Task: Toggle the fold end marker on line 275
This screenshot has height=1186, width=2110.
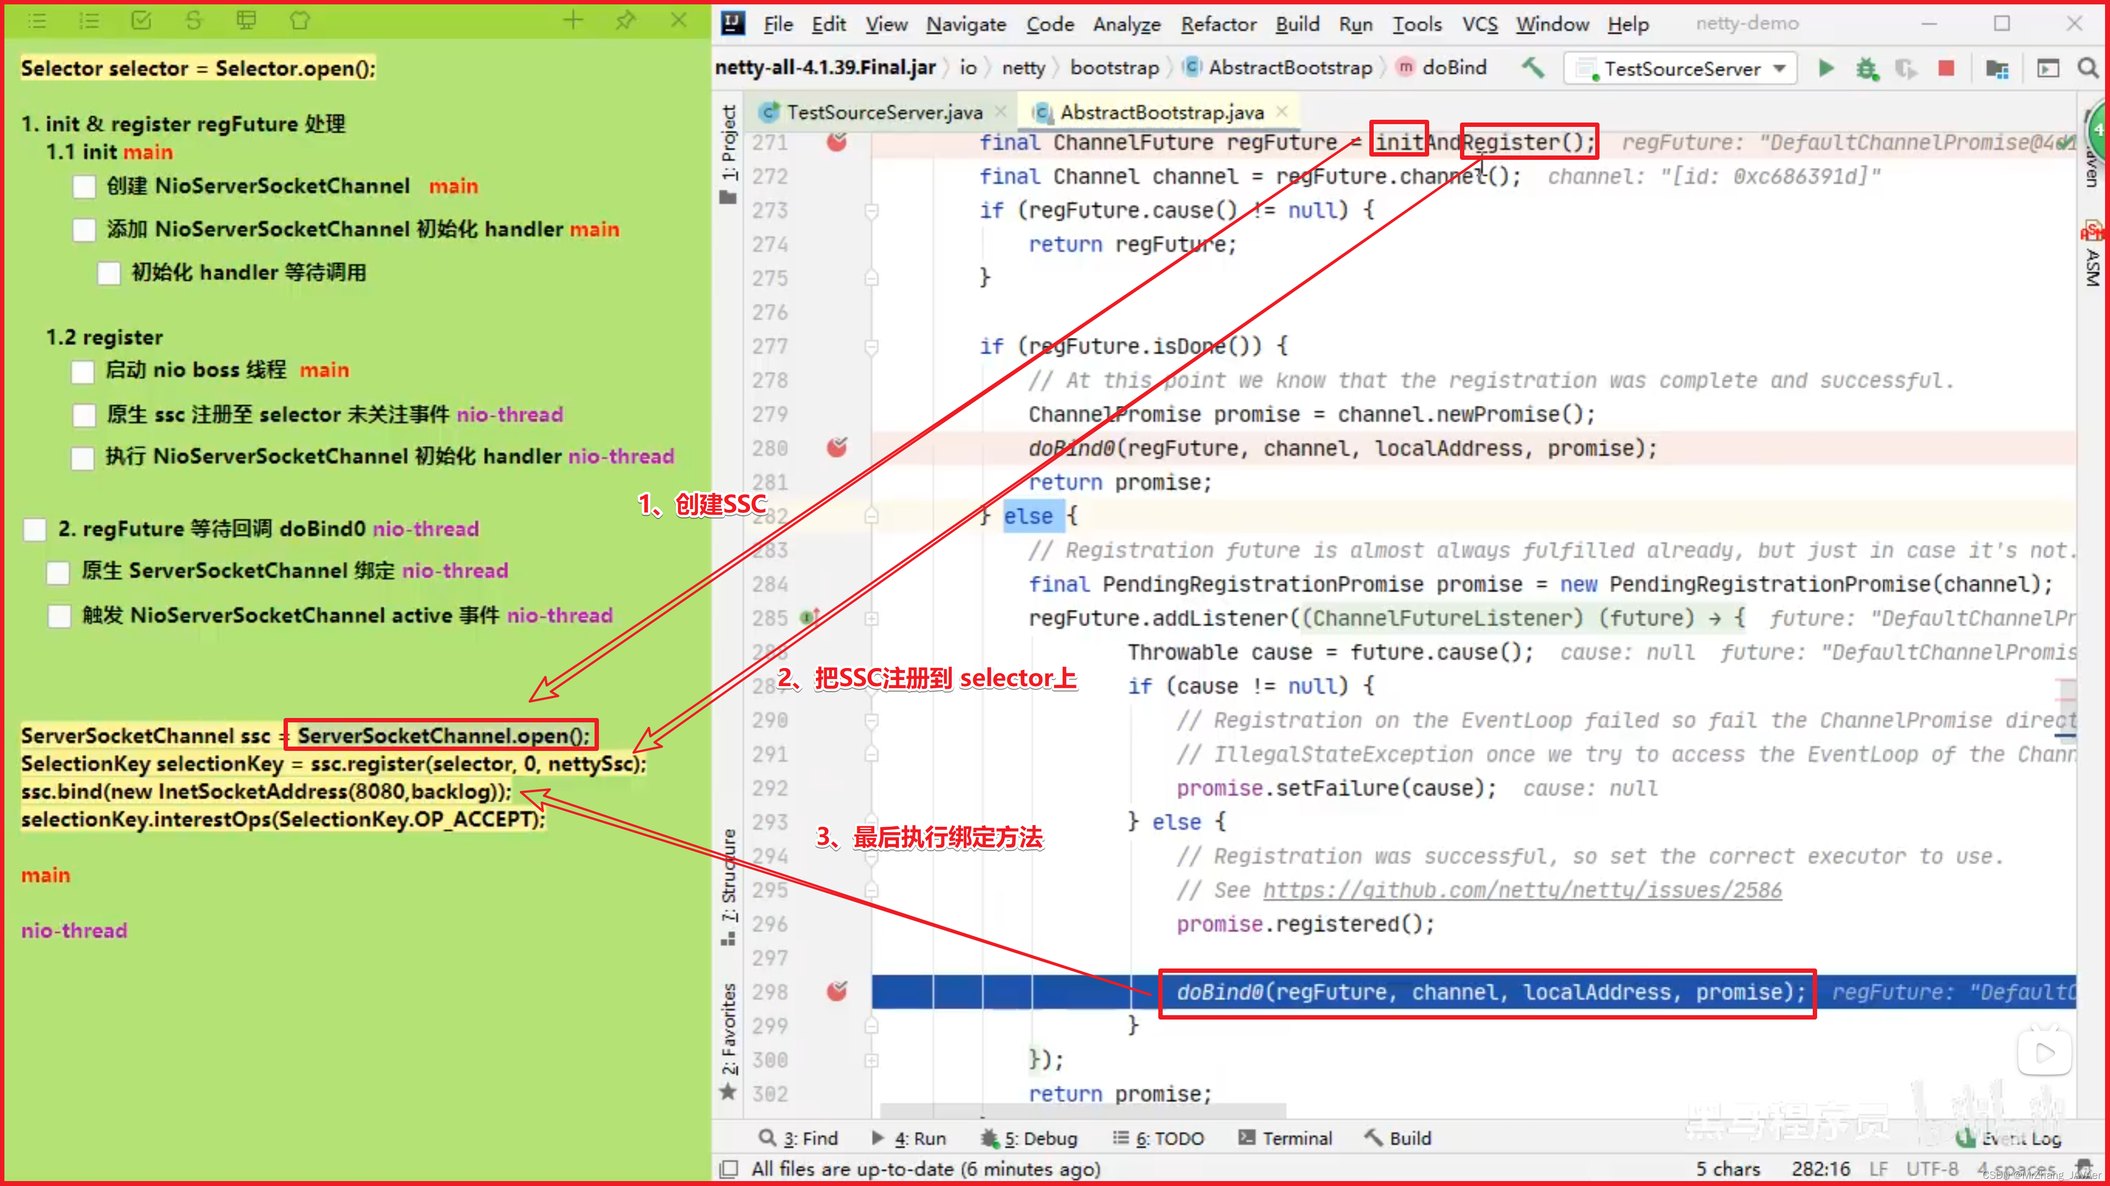Action: 871,279
